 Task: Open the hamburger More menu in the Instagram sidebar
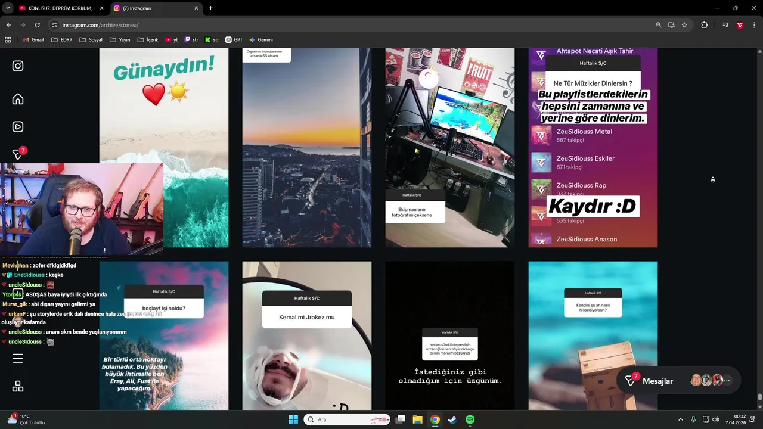pos(18,358)
